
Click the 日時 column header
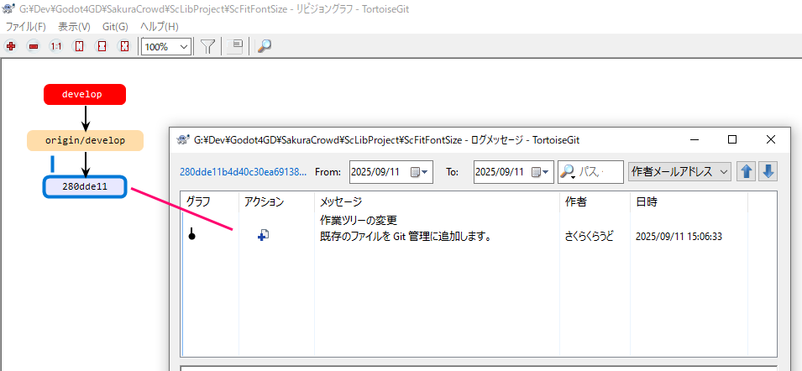689,201
